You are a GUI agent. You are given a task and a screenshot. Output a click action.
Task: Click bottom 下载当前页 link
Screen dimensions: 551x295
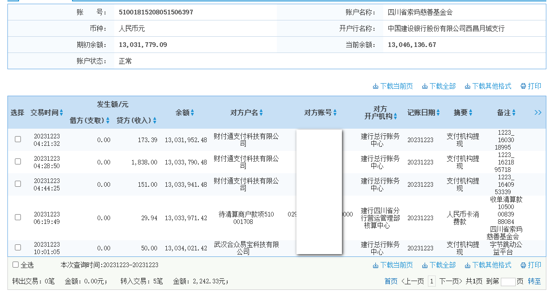pyautogui.click(x=393, y=265)
